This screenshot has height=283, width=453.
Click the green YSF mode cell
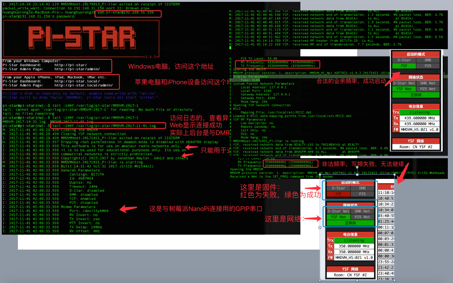404,66
